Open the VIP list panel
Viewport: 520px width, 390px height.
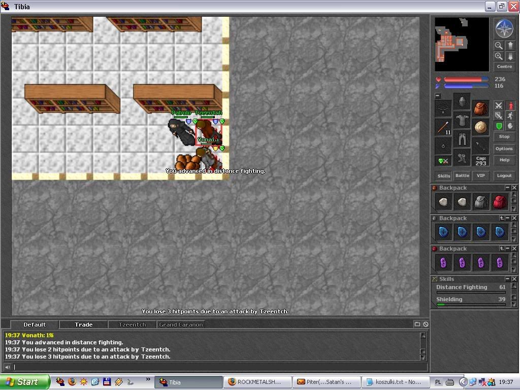[480, 176]
